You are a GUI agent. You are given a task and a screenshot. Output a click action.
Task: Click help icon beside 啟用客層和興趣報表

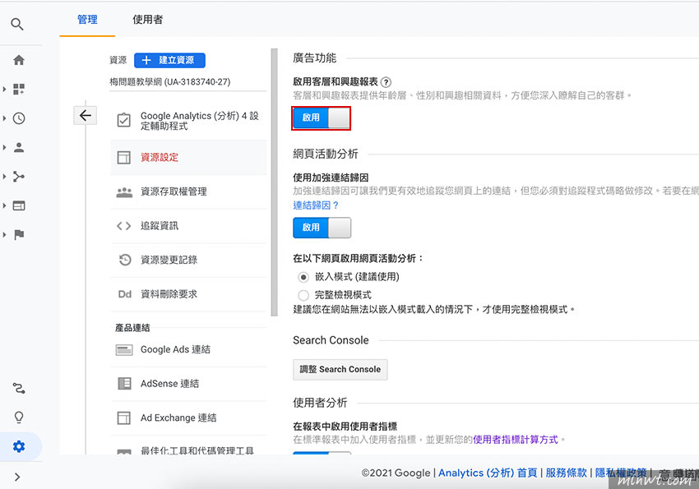click(x=386, y=82)
